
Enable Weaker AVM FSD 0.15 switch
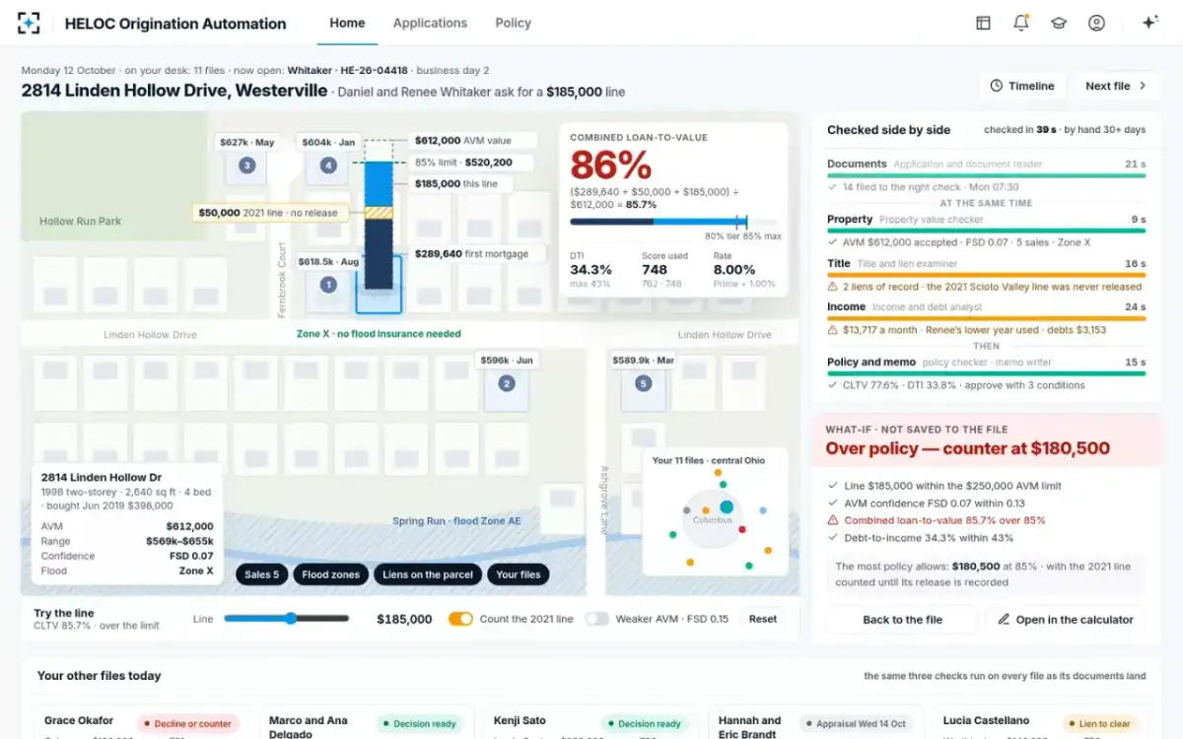[x=596, y=619]
